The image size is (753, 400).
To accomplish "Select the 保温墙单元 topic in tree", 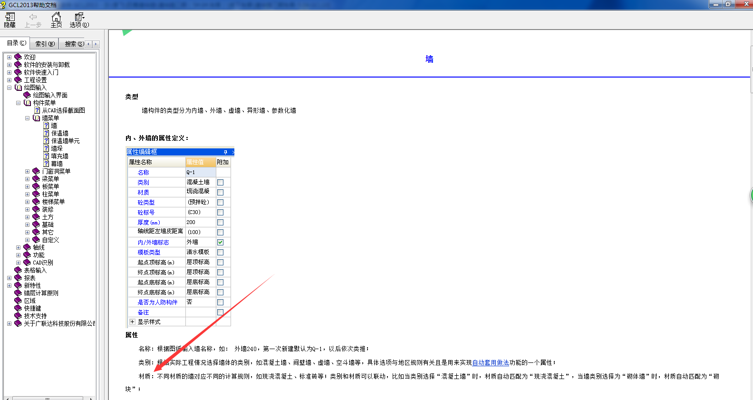I will [x=66, y=141].
